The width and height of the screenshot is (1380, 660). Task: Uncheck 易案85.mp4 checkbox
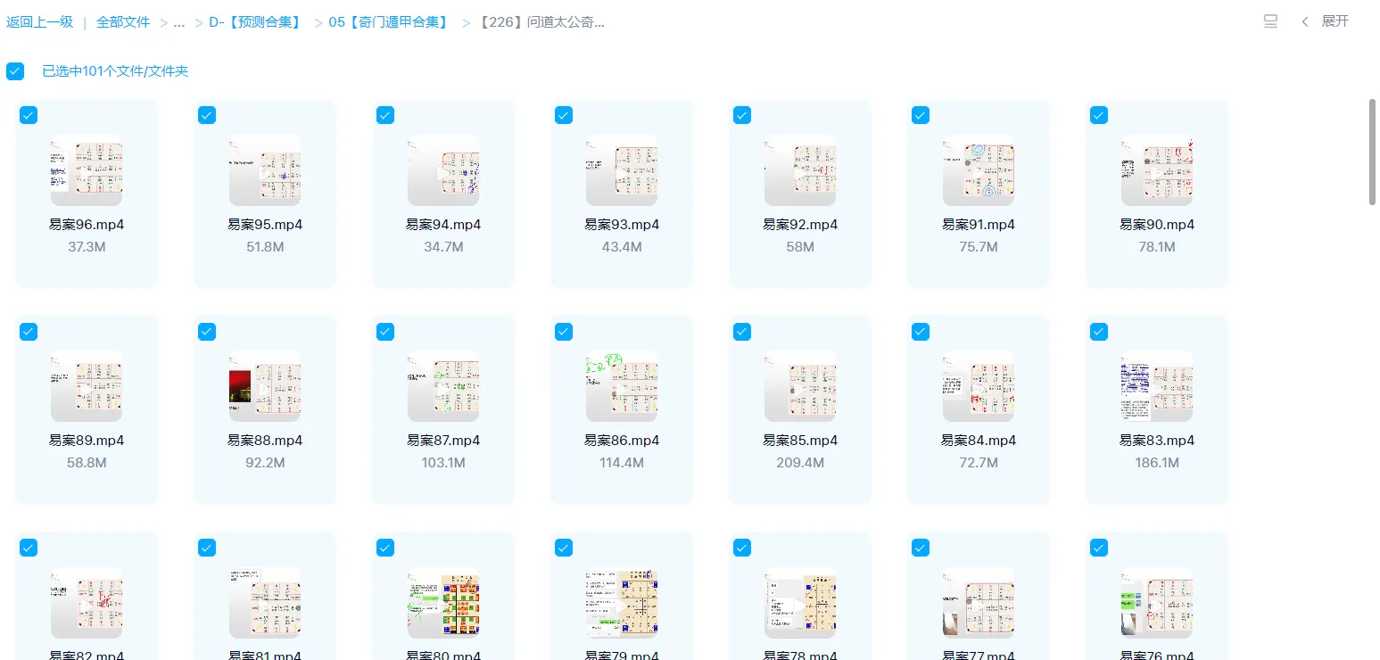(x=742, y=332)
